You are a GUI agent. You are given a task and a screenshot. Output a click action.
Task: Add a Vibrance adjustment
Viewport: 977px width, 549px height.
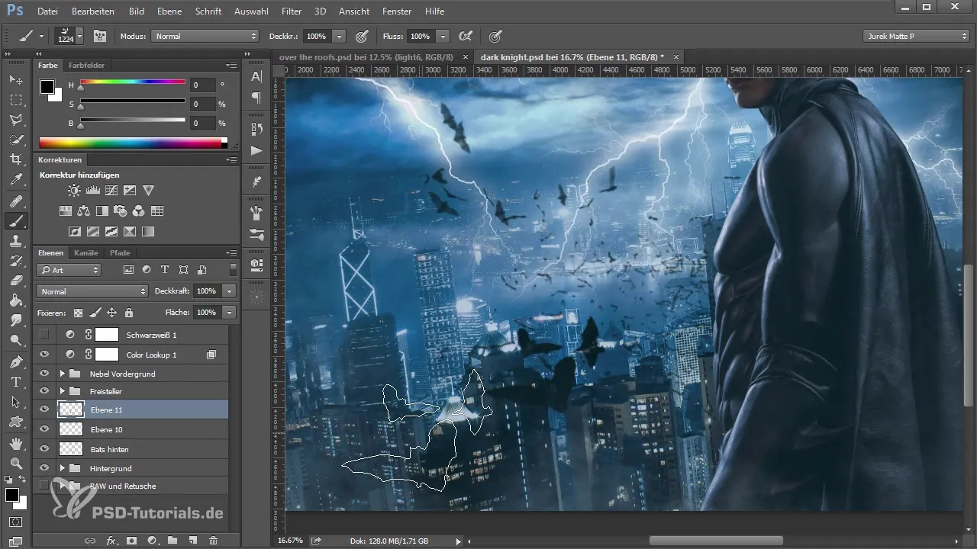click(148, 190)
